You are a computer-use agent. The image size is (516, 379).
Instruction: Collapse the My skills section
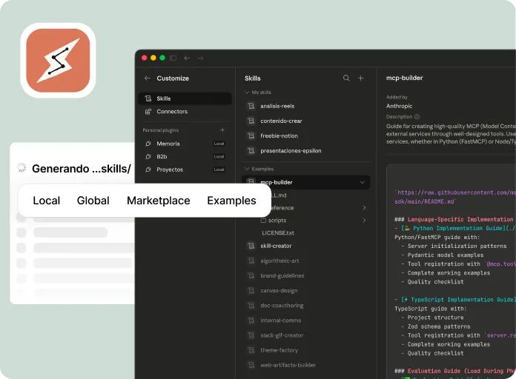tap(247, 93)
